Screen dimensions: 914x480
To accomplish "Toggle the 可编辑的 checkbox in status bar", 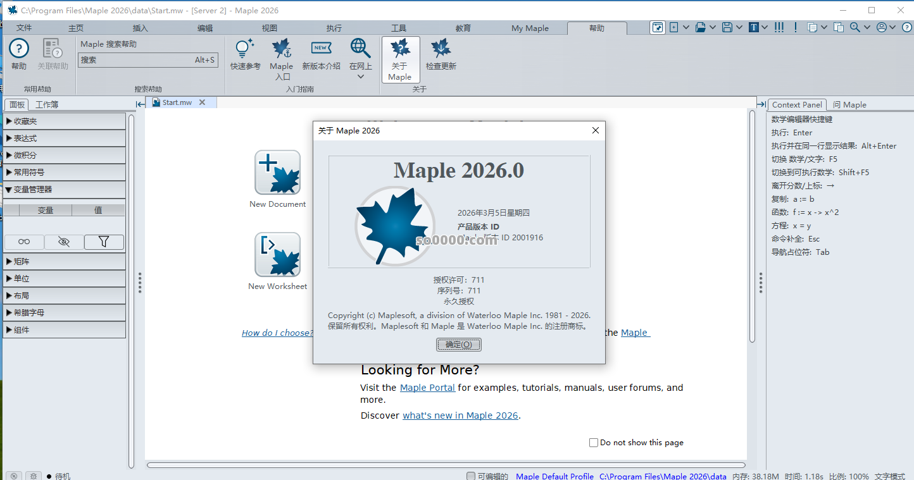I will tap(471, 476).
